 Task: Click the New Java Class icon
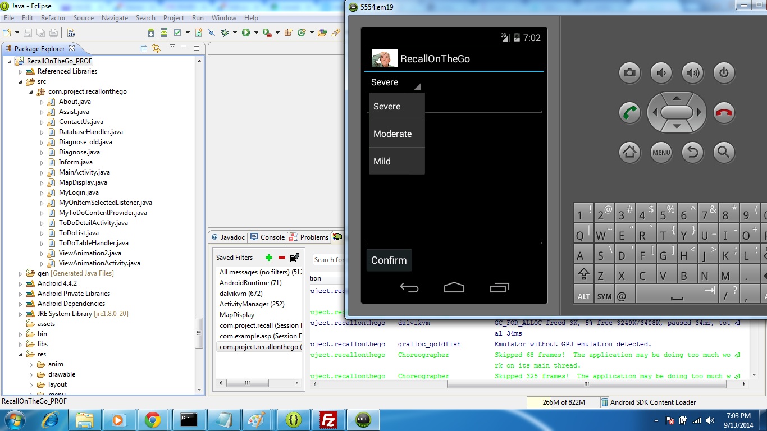[302, 33]
